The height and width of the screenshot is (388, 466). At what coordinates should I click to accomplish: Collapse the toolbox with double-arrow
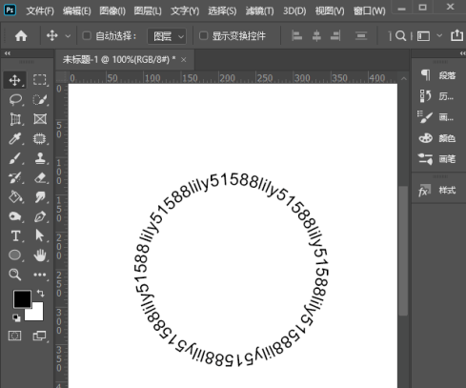pyautogui.click(x=8, y=53)
